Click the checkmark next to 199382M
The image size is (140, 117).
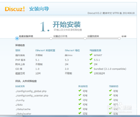[91, 73]
